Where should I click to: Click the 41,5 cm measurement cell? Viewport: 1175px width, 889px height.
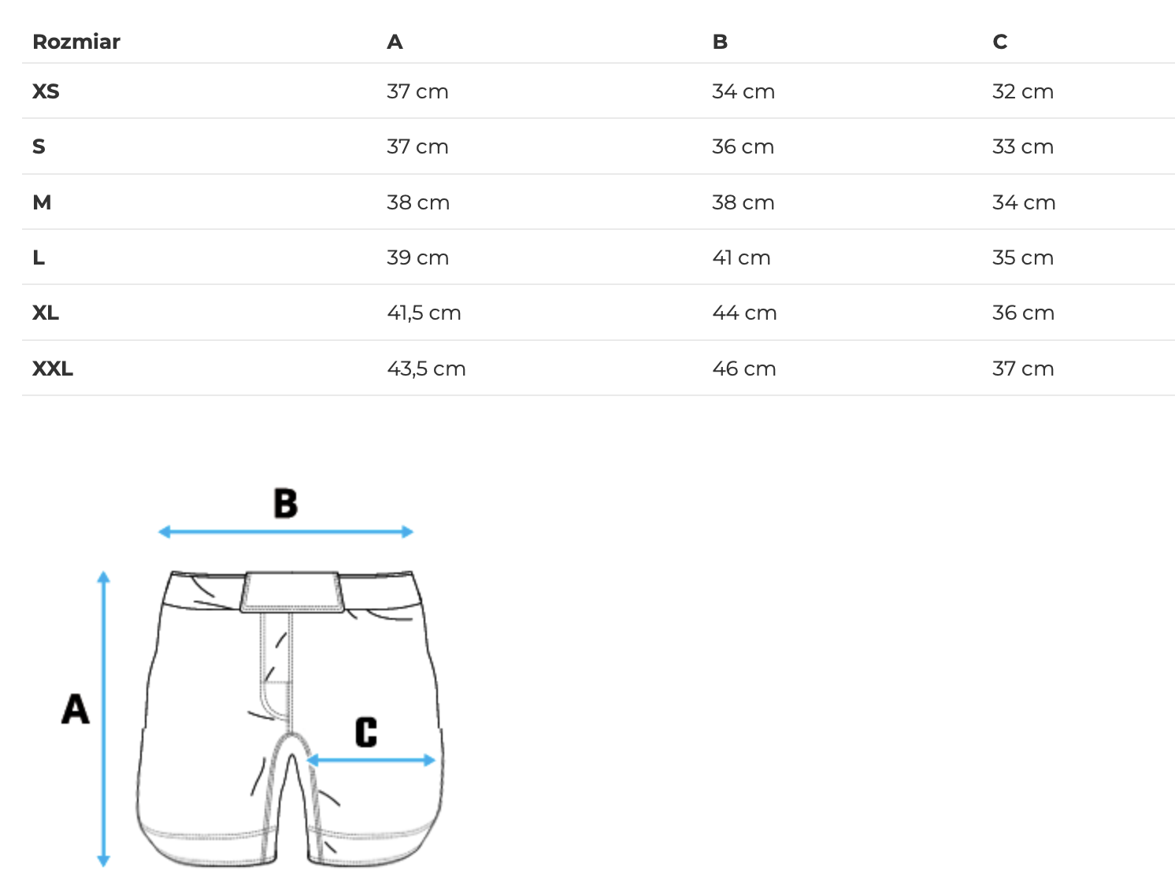coord(424,313)
